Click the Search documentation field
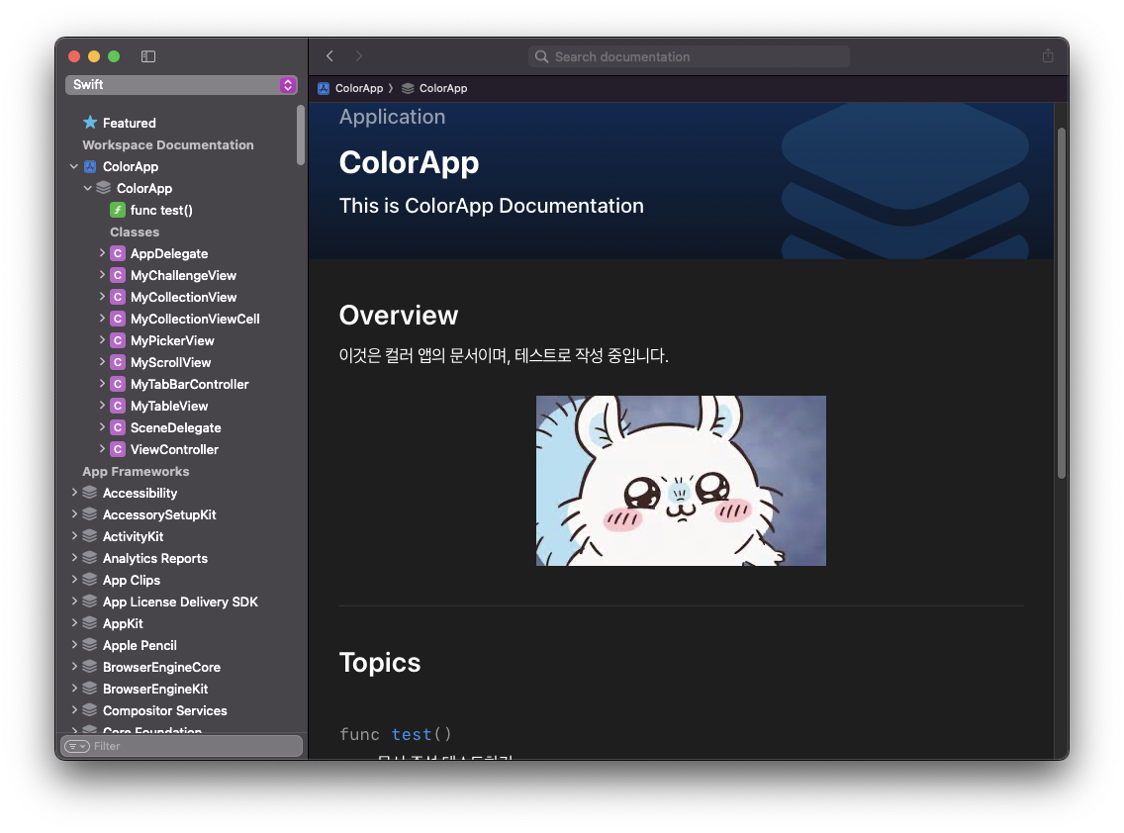The height and width of the screenshot is (833, 1124). [x=689, y=56]
